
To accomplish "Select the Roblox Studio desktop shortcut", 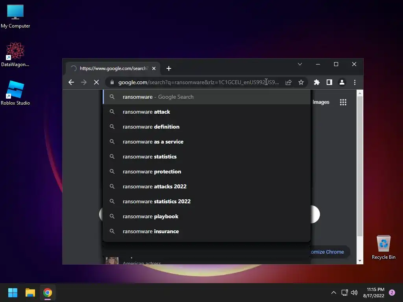I will coord(15,93).
